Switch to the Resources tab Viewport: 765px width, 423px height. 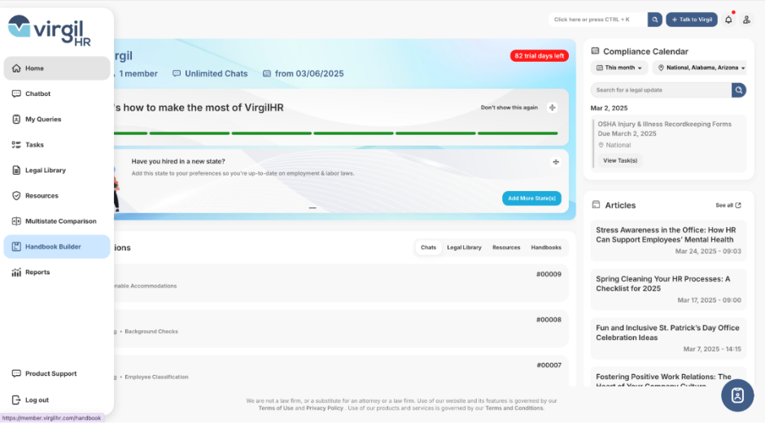506,247
